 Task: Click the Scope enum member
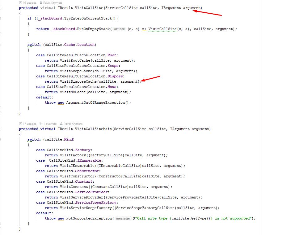pyautogui.click(x=113, y=66)
